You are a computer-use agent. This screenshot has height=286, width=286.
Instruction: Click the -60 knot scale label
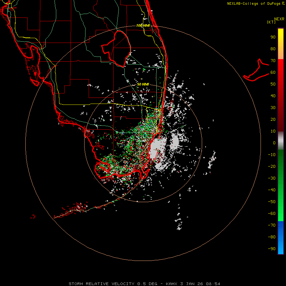coord(272,214)
